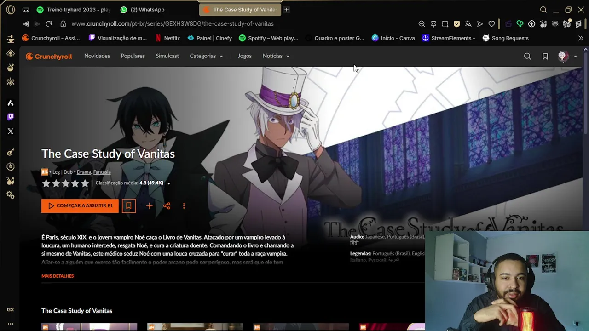Open sidebar settings gear icon
This screenshot has height=331, width=589.
[11, 195]
